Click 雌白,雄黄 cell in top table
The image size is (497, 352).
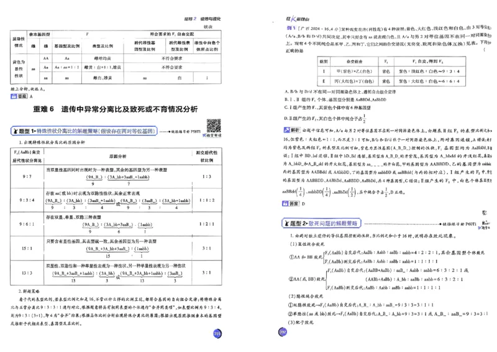coord(103,78)
